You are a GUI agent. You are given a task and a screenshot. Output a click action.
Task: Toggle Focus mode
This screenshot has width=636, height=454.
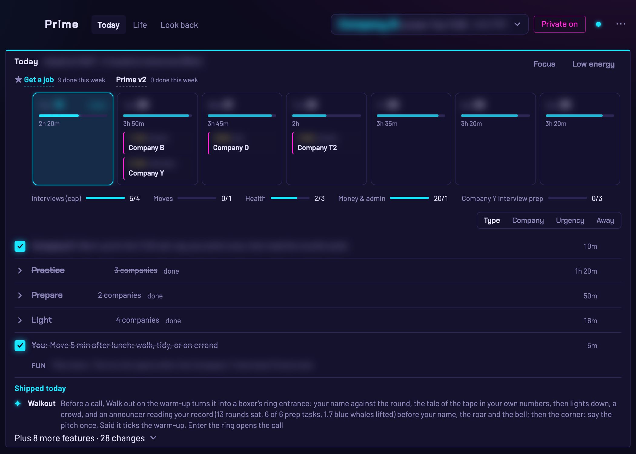coord(544,64)
